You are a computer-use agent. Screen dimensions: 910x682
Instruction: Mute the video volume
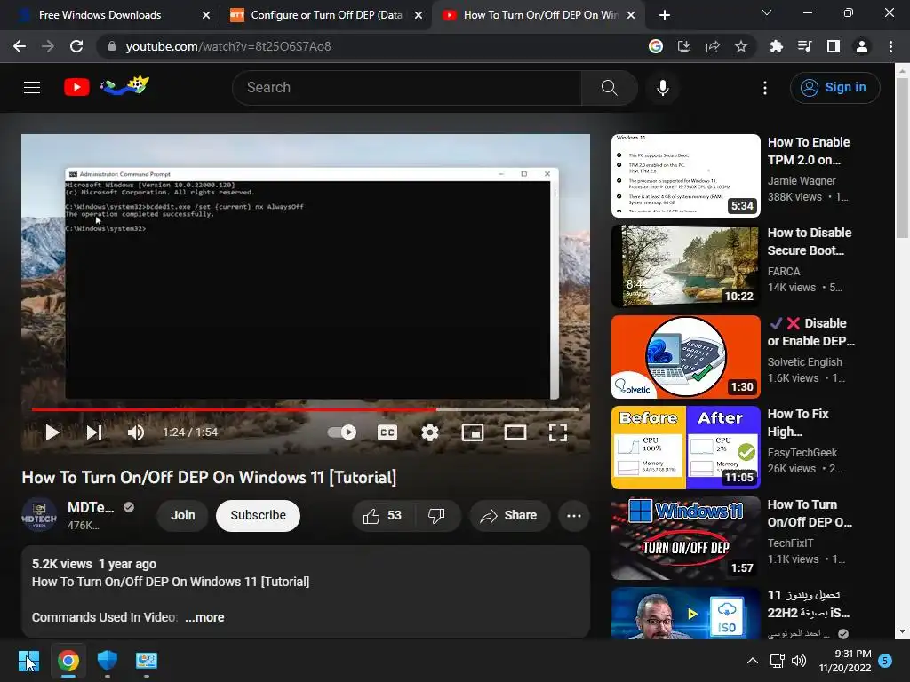click(136, 432)
